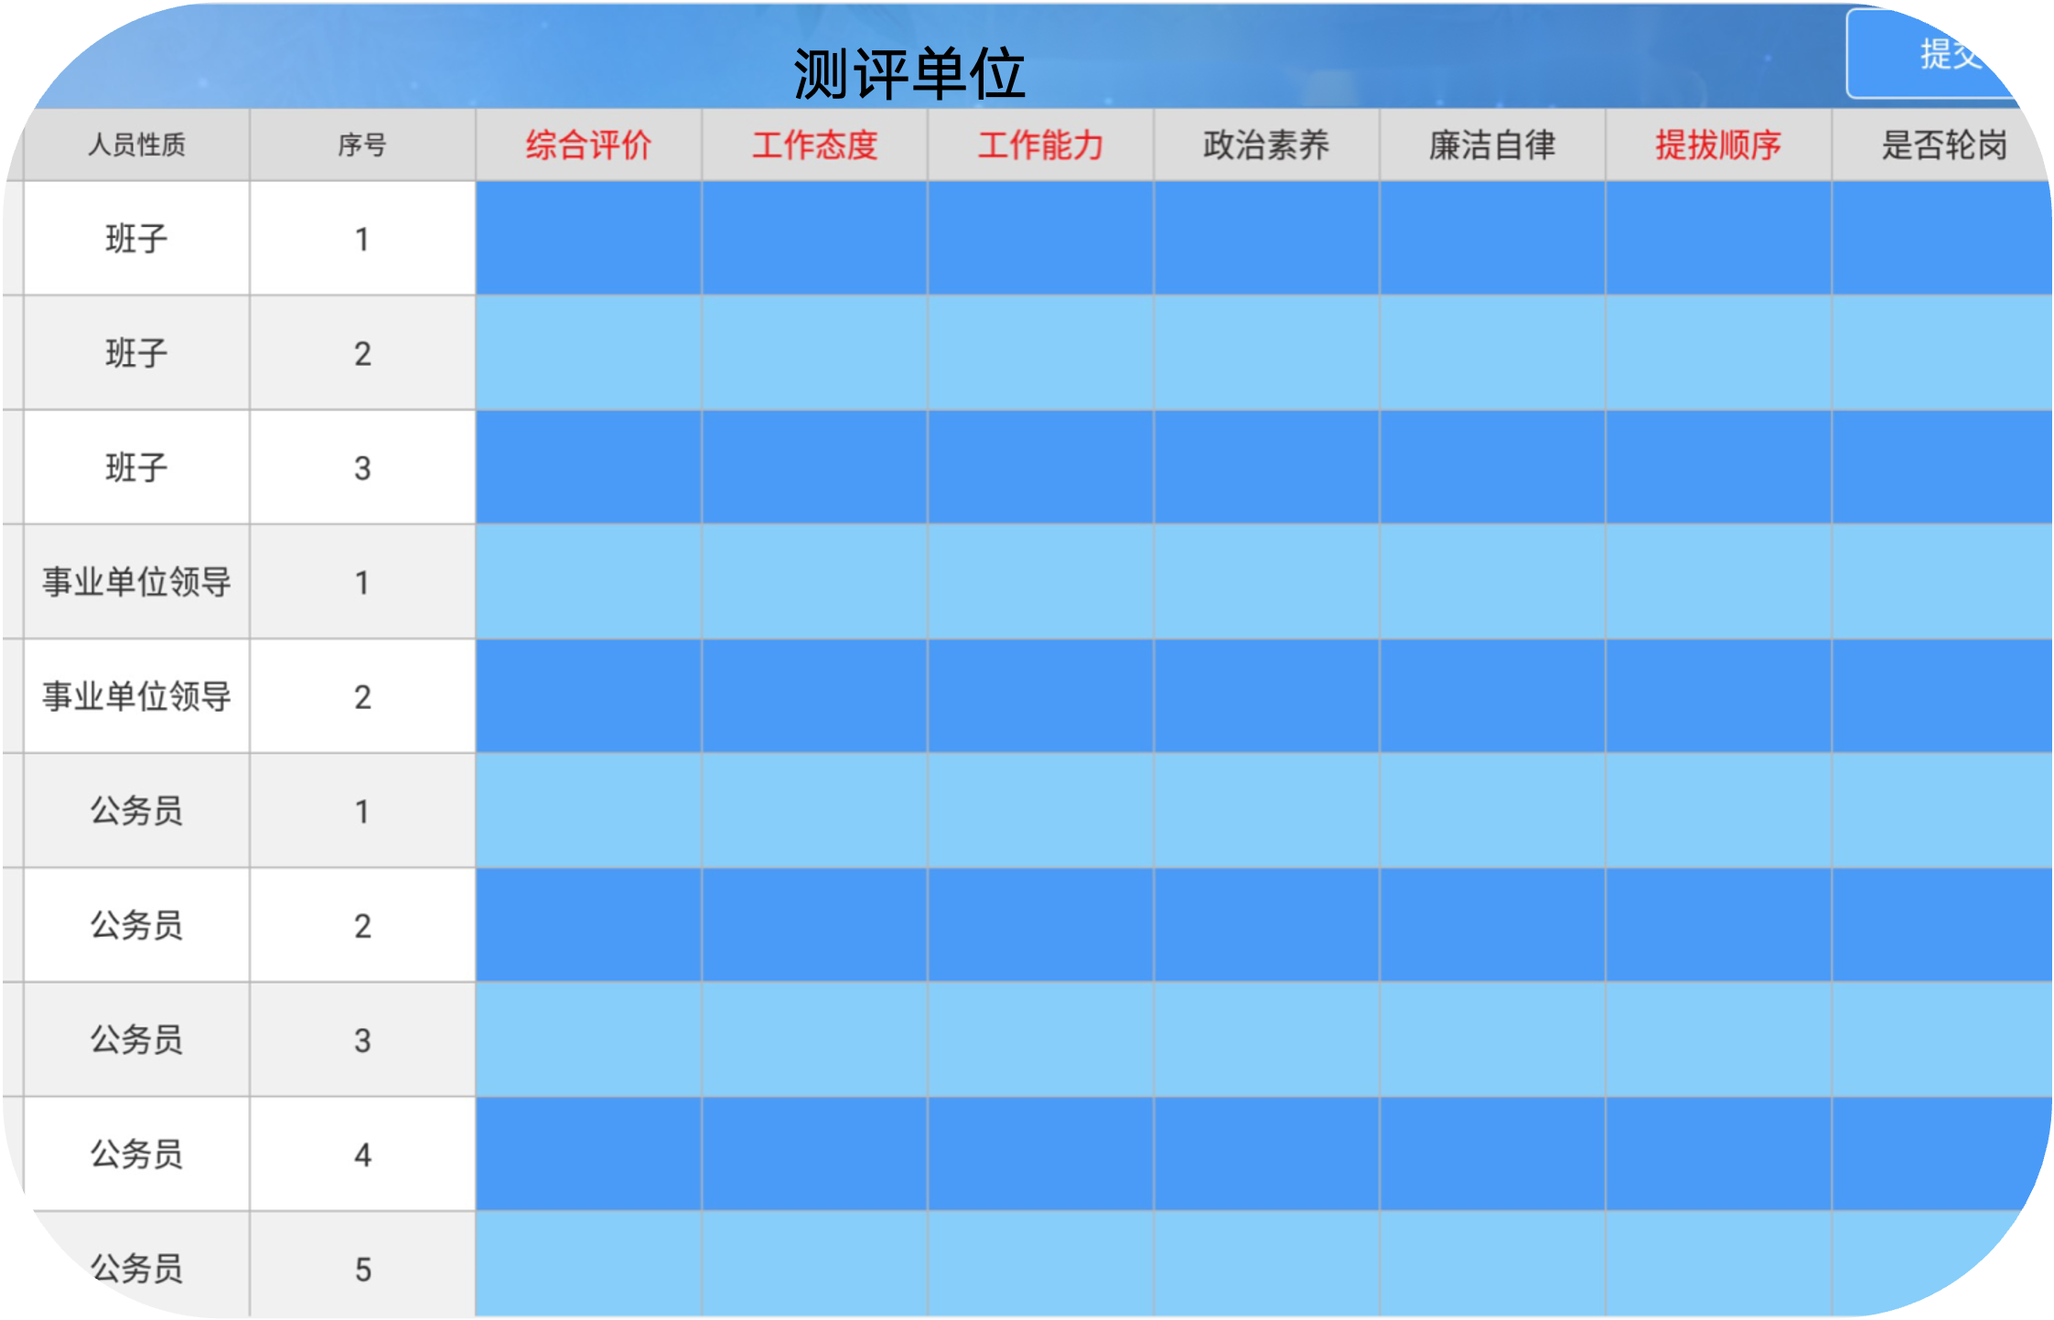Open 政治素养 cell for 公务员 3
Image resolution: width=2054 pixels, height=1320 pixels.
1266,1039
